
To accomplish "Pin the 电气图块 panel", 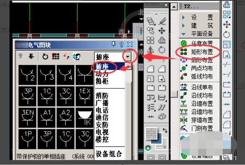I will click(x=113, y=45).
